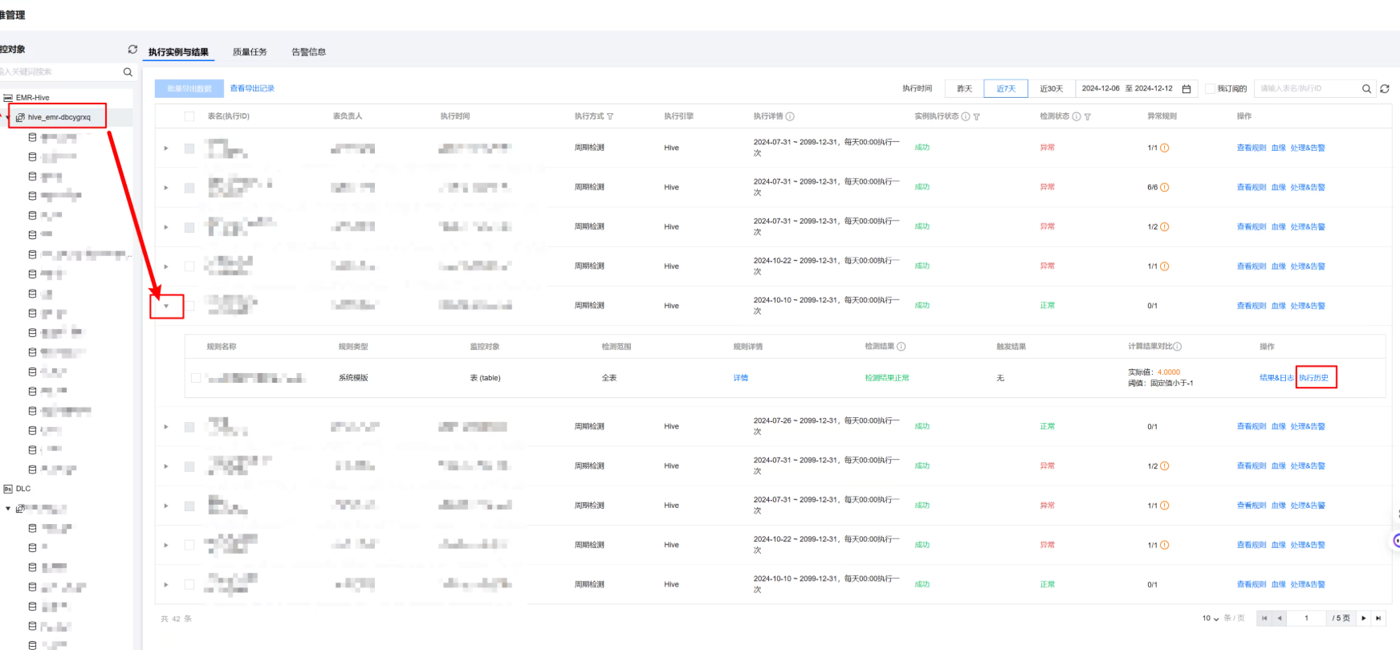Open the 告警信息 tab

tap(308, 52)
